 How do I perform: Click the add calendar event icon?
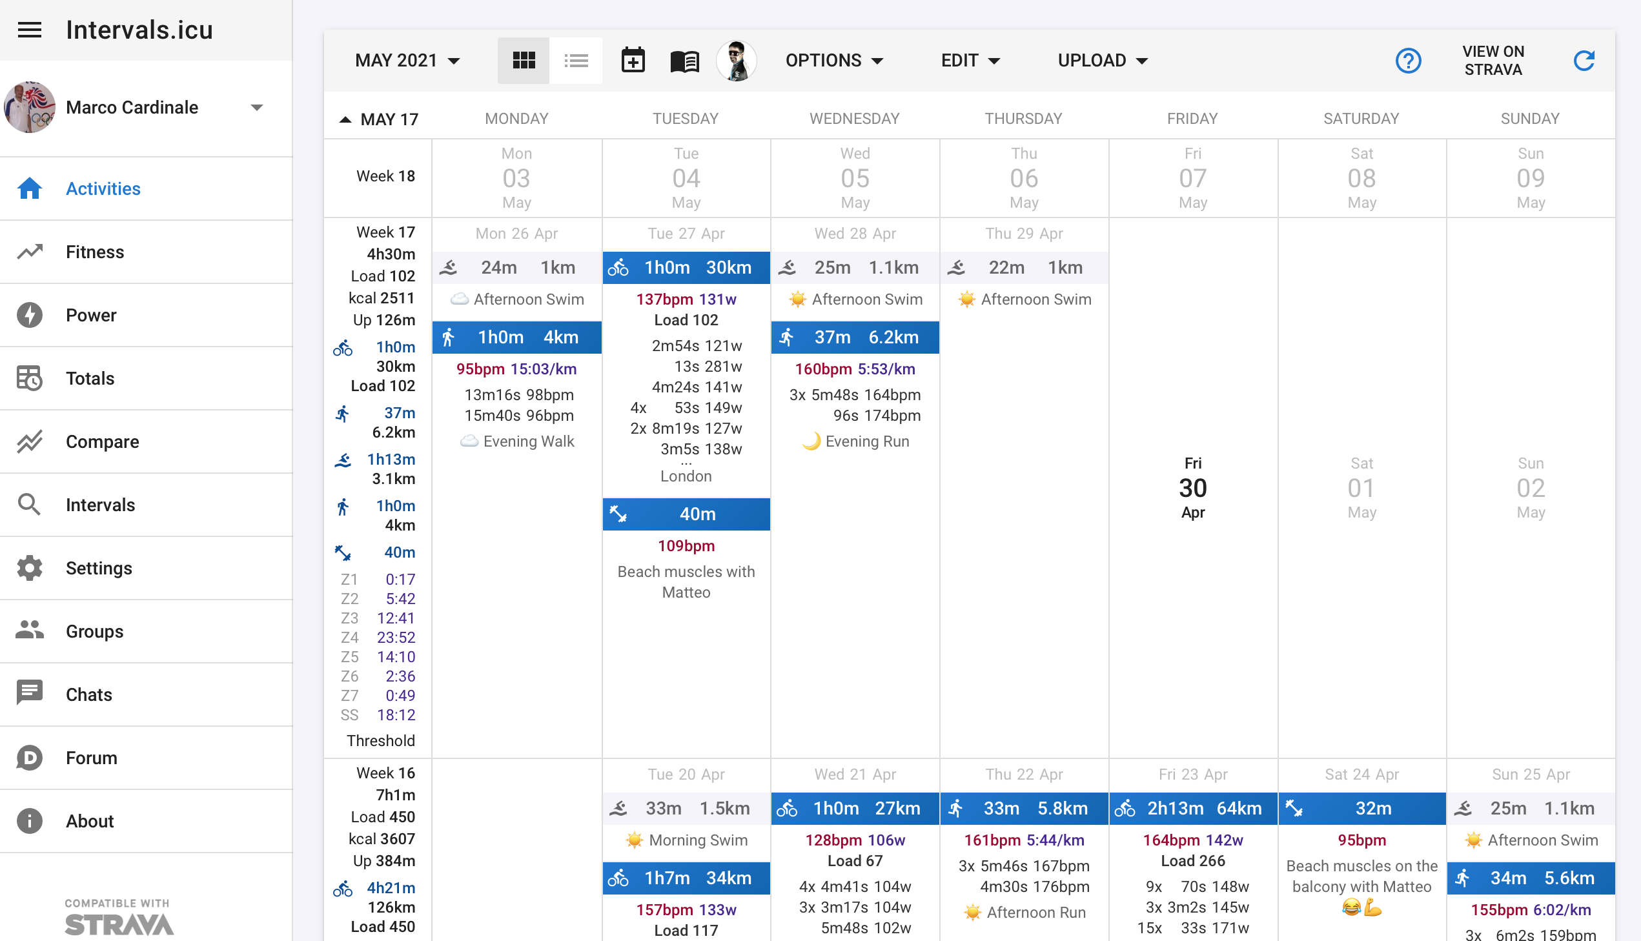point(633,61)
